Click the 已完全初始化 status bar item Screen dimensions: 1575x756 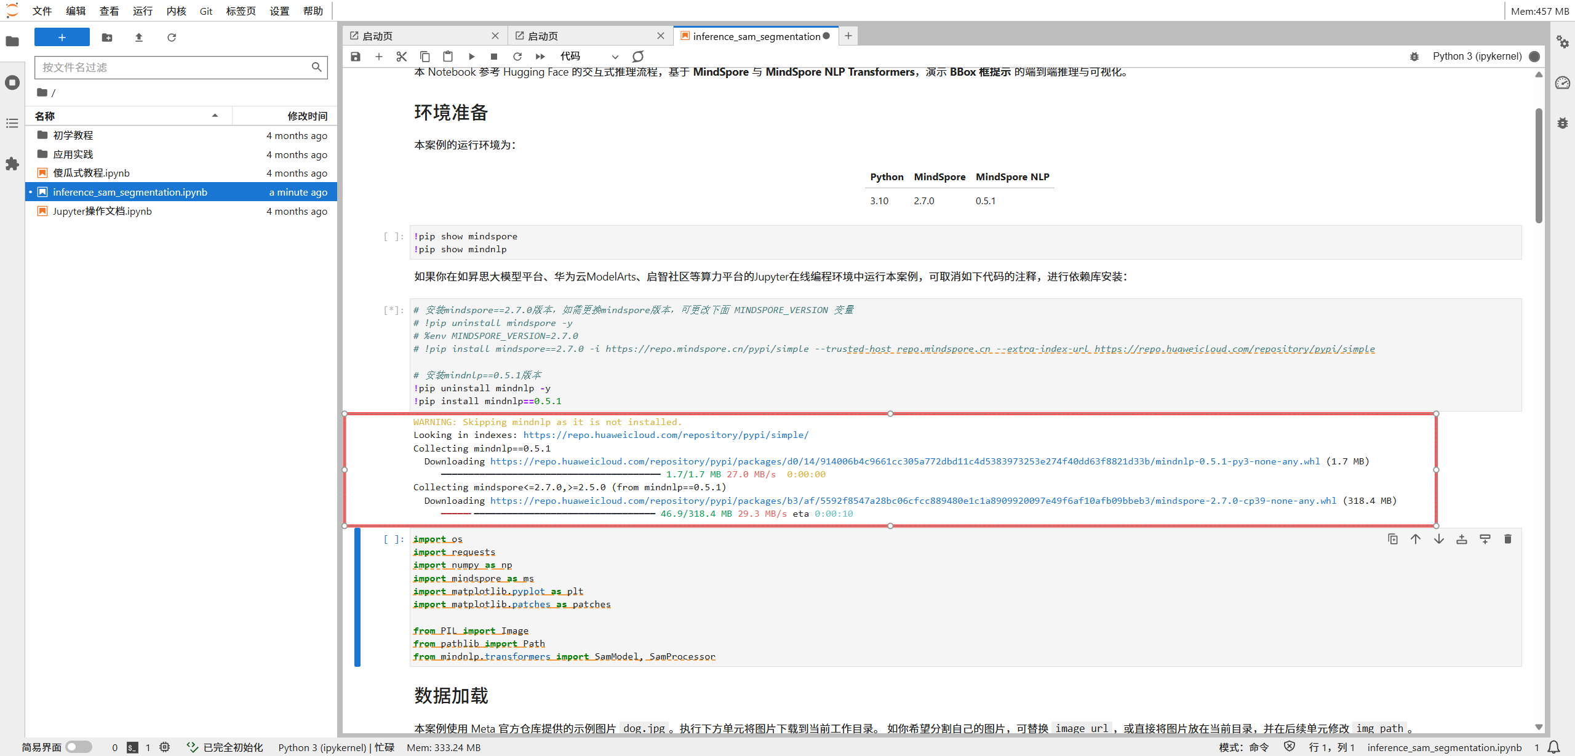[x=225, y=747]
